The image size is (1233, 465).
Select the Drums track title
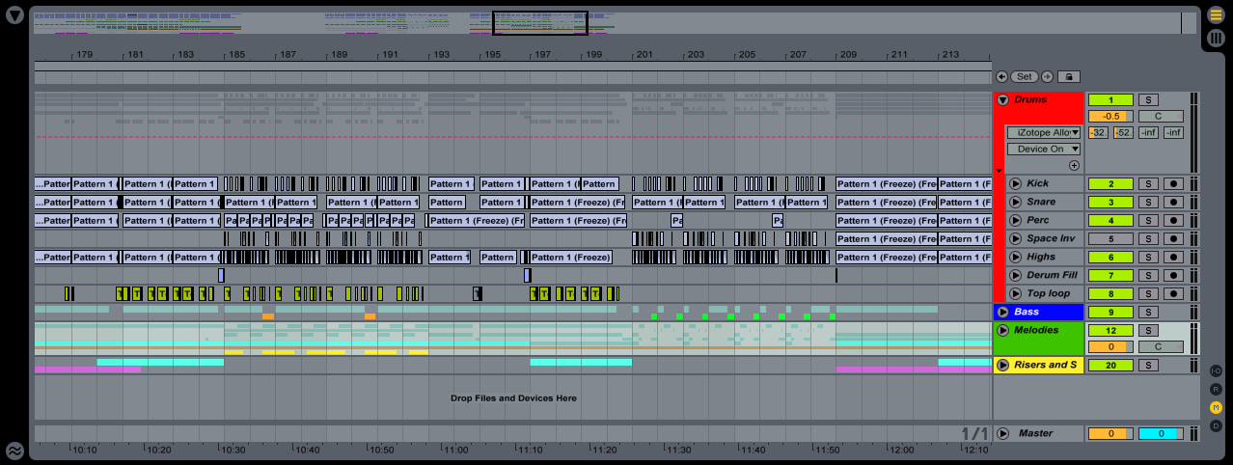1030,99
